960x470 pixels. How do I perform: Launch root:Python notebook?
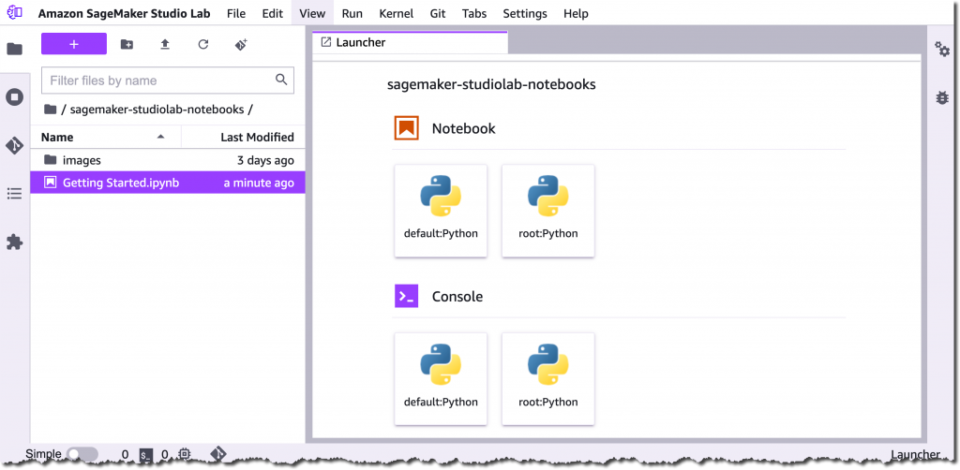(547, 211)
